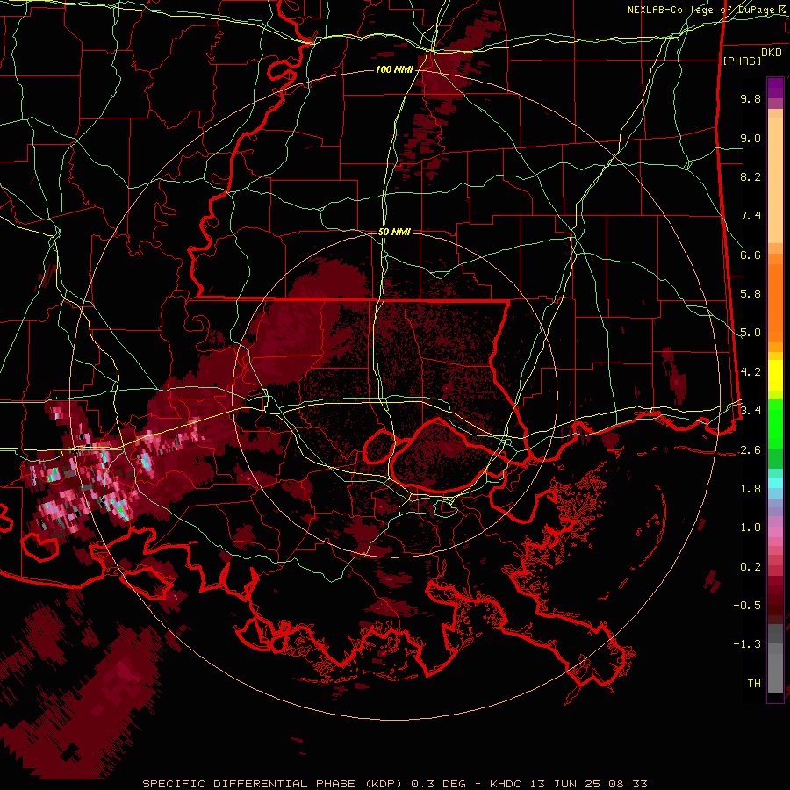Pick the bright orange band in color bar
The image size is (790, 790).
click(x=775, y=302)
